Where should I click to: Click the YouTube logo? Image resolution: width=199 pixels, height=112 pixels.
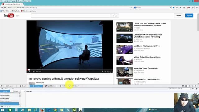coord(9,16)
